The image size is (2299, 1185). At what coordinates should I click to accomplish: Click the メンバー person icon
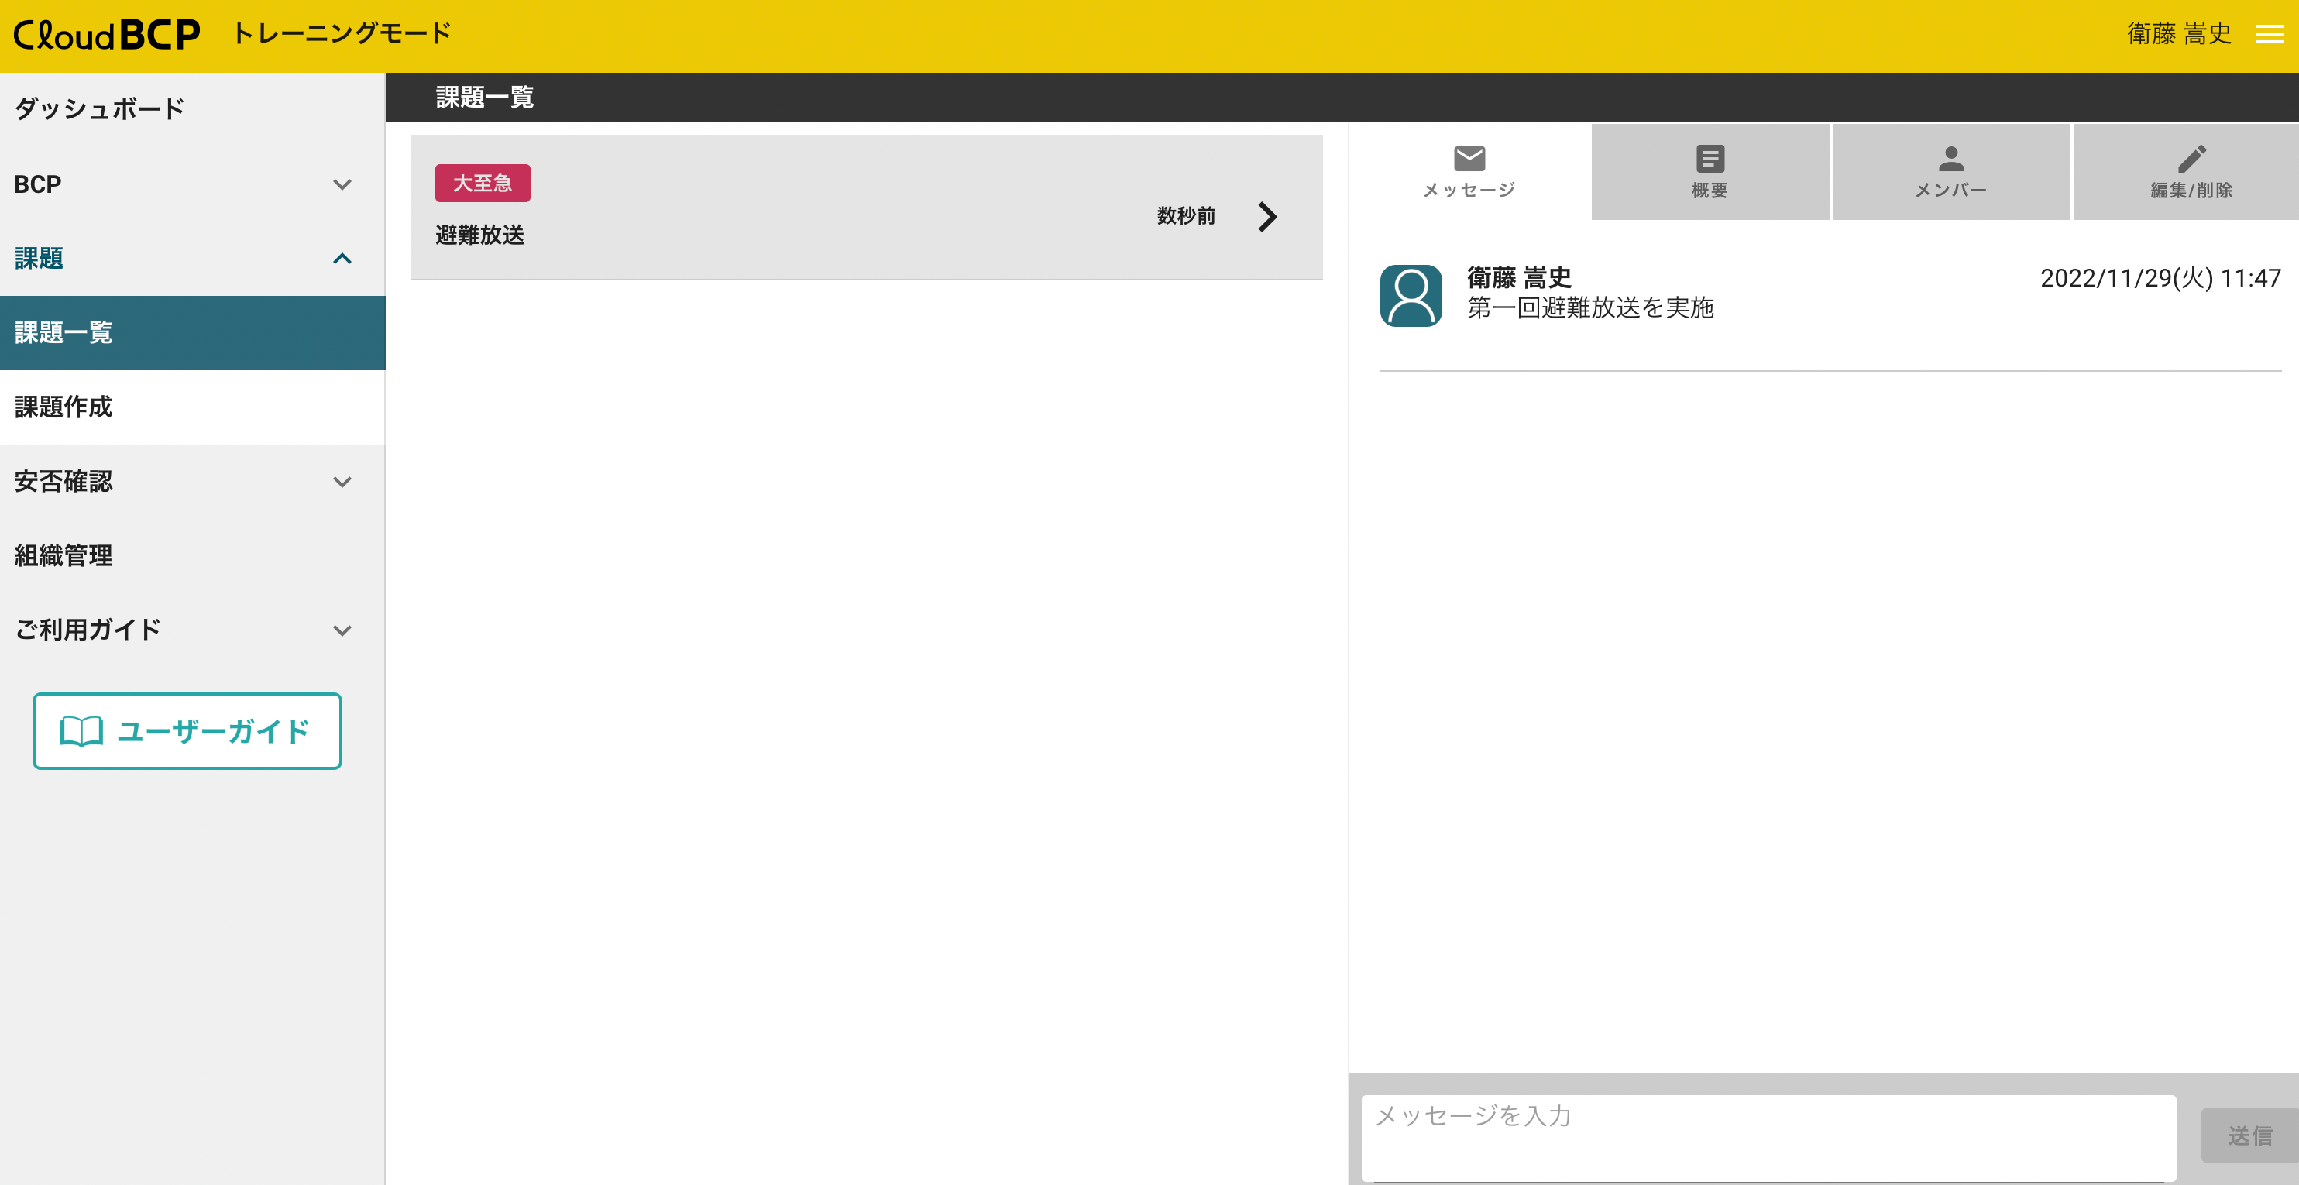tap(1951, 159)
